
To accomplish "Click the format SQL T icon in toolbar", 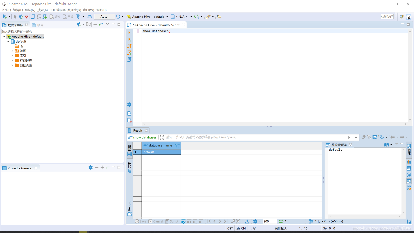I will (x=78, y=17).
